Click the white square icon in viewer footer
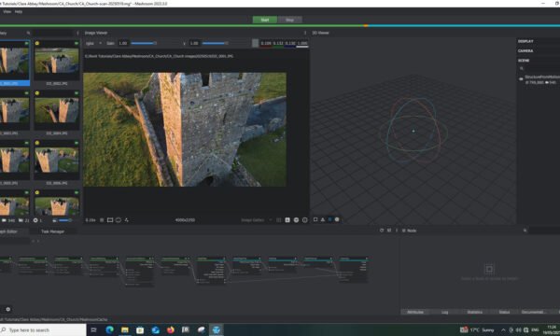This screenshot has width=560, height=336. click(287, 220)
